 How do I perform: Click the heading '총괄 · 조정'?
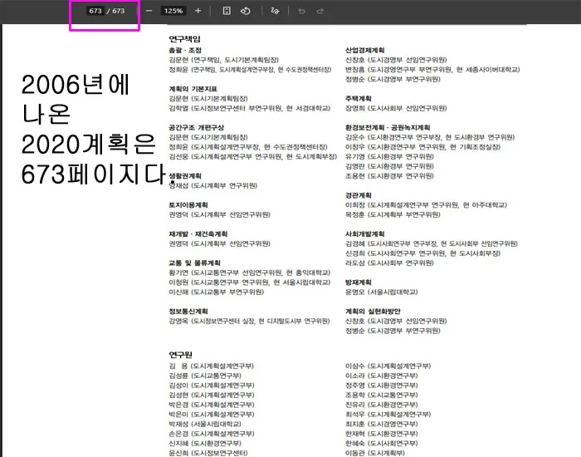(x=185, y=50)
